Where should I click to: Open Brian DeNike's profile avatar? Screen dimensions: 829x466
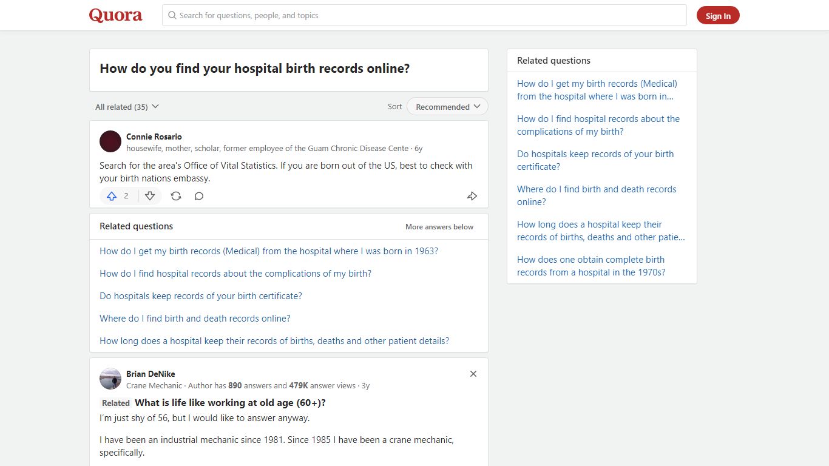(x=110, y=379)
